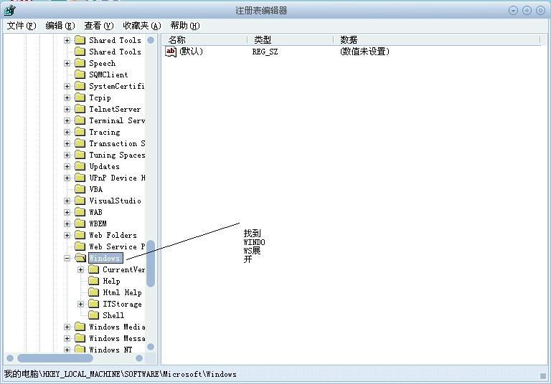Click the (数值未设置) data cell
The image size is (551, 384).
(364, 52)
